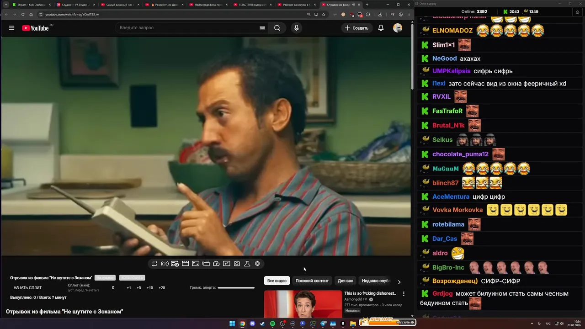Open gear settings icon under video

click(x=257, y=264)
